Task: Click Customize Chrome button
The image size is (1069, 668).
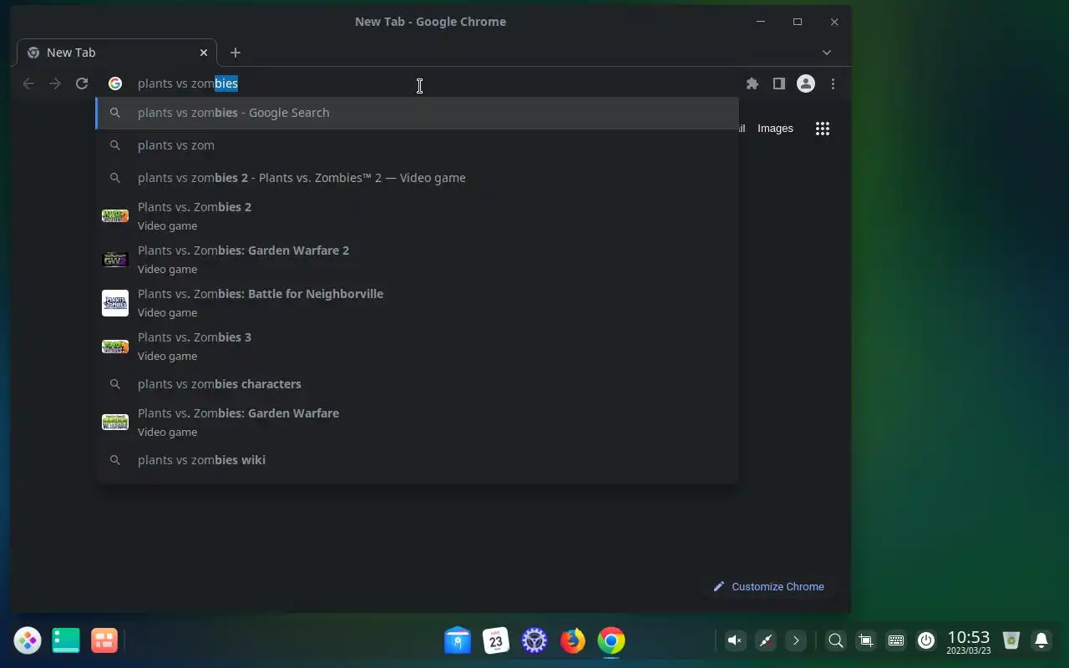Action: 768,587
